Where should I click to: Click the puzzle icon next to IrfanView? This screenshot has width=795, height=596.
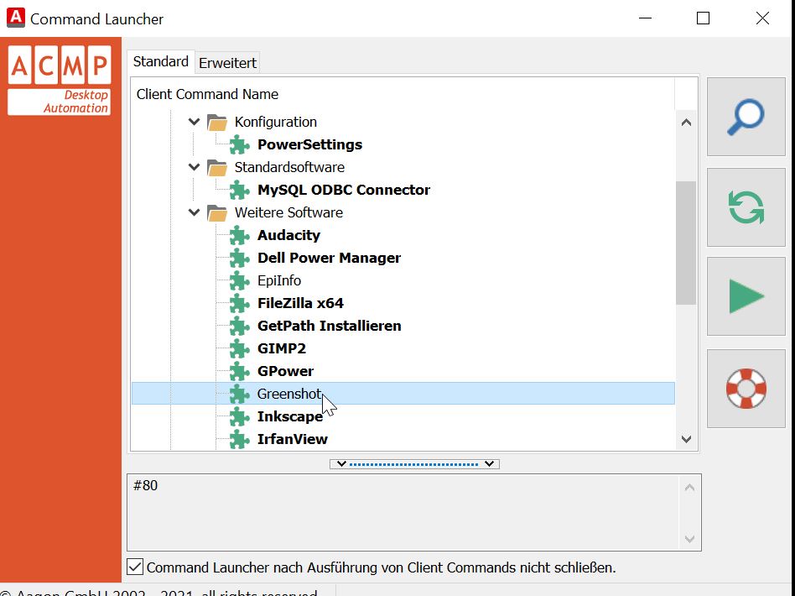[239, 440]
